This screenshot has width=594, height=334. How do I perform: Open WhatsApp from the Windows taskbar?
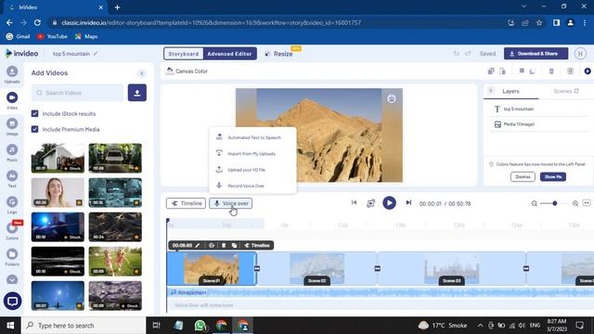click(200, 326)
